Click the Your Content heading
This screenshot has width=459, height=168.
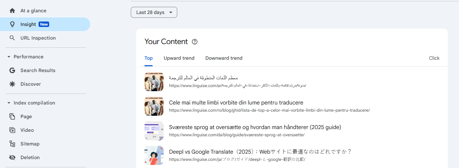[166, 42]
